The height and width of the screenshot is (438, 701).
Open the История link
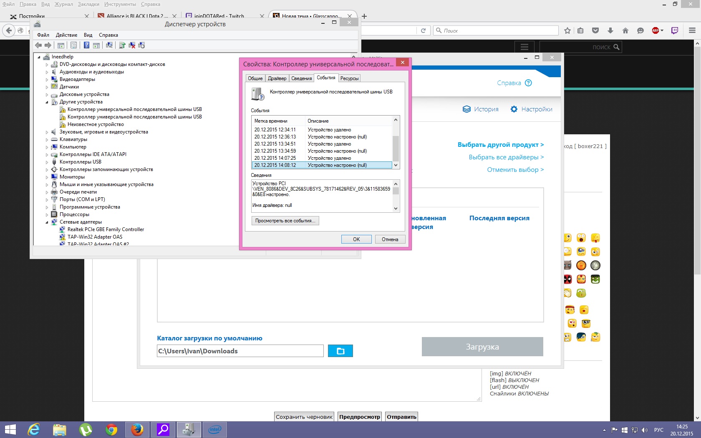[x=481, y=109]
